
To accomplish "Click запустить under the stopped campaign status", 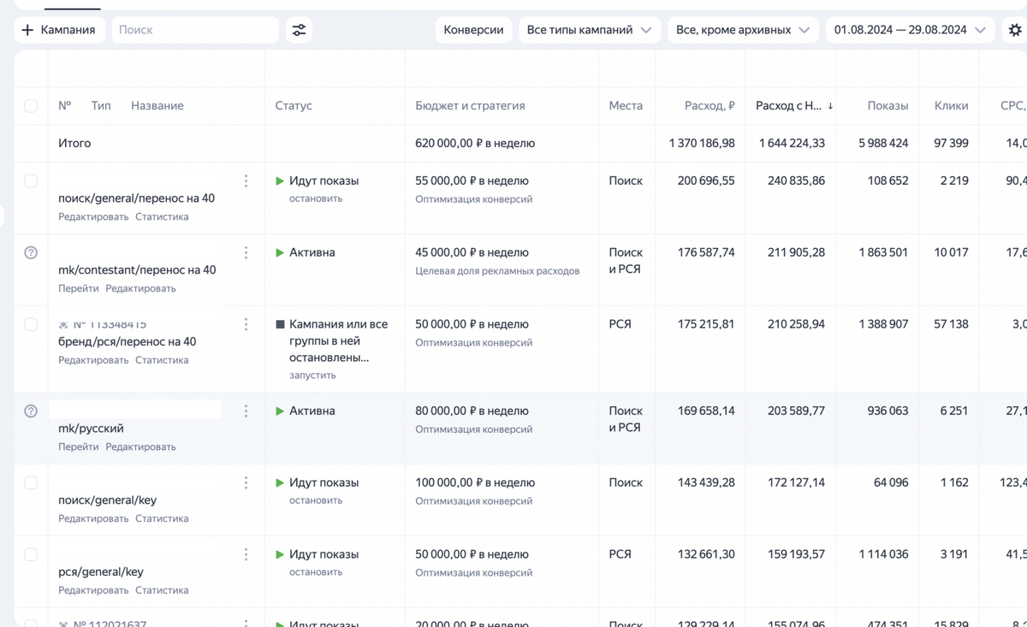I will (x=312, y=376).
